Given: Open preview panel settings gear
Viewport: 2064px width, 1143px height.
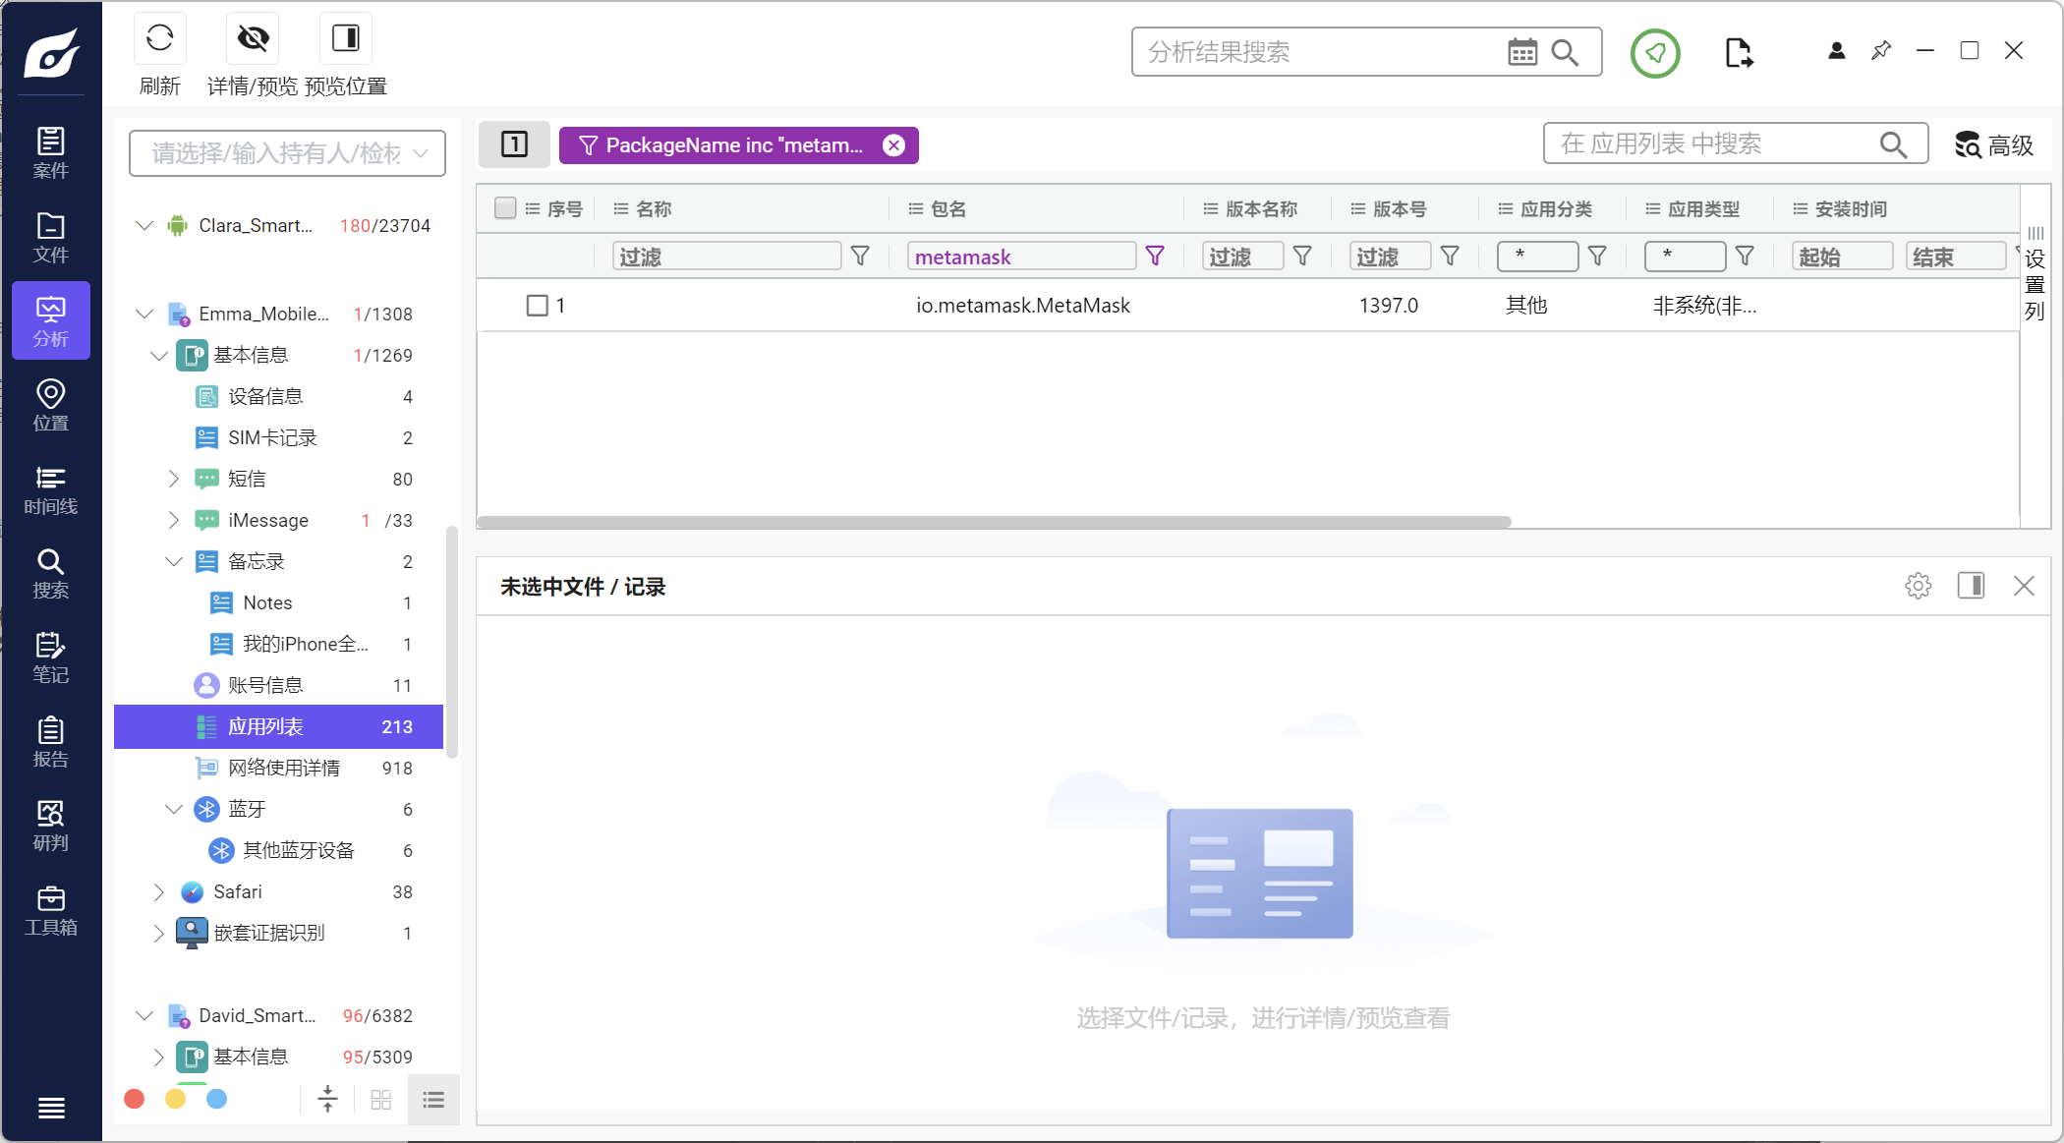Looking at the screenshot, I should pos(1918,587).
